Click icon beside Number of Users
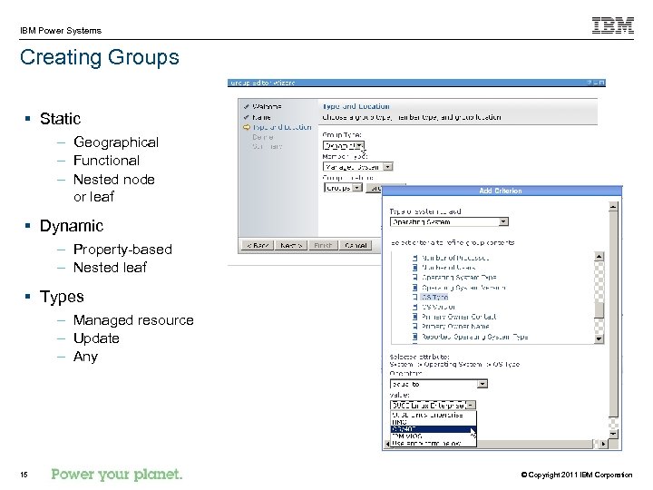This screenshot has height=490, width=653. [x=414, y=268]
